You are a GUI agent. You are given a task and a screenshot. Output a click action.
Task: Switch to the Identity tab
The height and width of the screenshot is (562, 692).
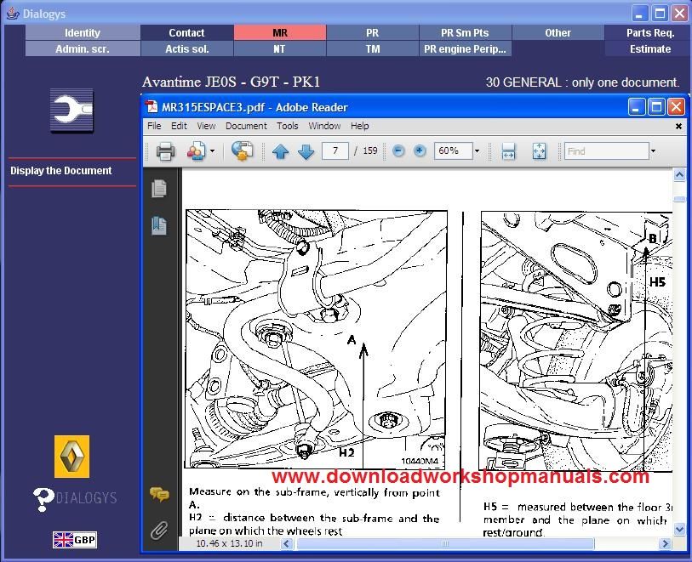[83, 32]
